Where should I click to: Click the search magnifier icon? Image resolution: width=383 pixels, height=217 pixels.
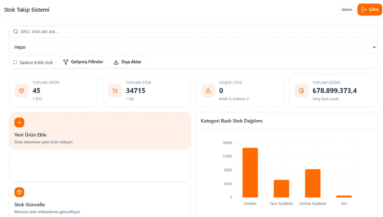[16, 31]
